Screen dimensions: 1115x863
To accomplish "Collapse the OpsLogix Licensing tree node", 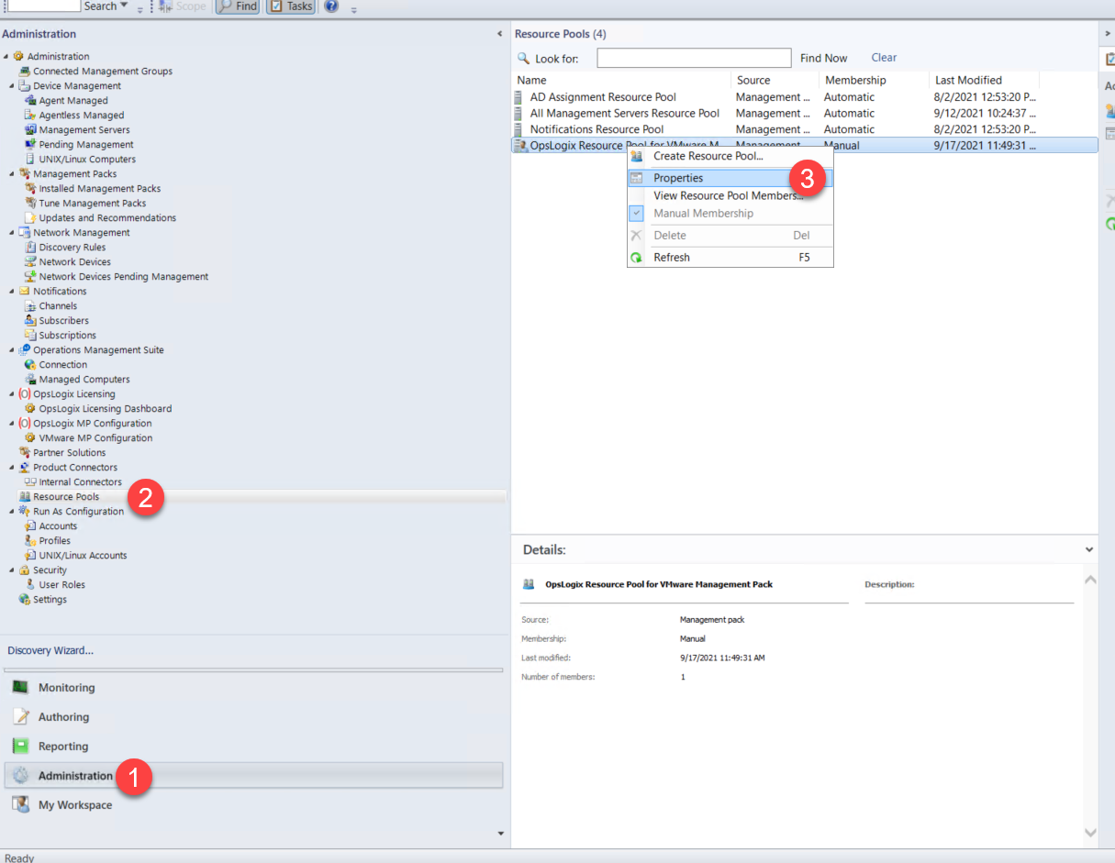I will [x=12, y=394].
